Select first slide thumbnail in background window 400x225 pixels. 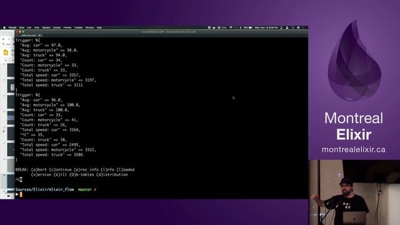pyautogui.click(x=11, y=69)
